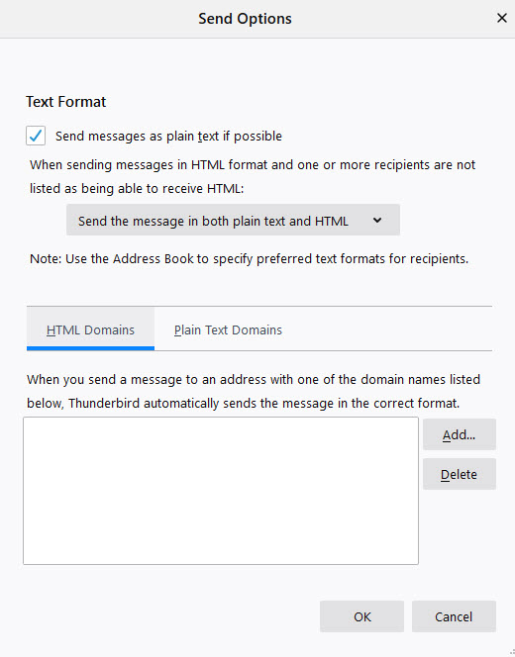Click inside the empty domain names list
This screenshot has width=515, height=657.
coord(221,491)
